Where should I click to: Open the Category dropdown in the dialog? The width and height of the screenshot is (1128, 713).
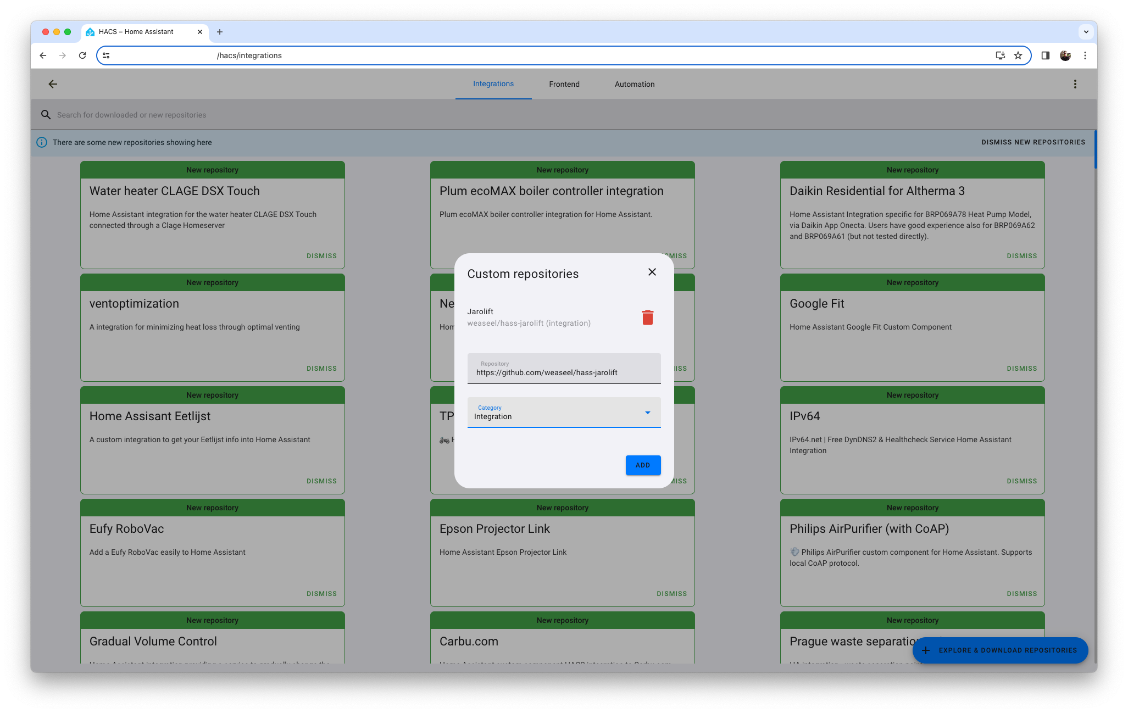point(647,413)
